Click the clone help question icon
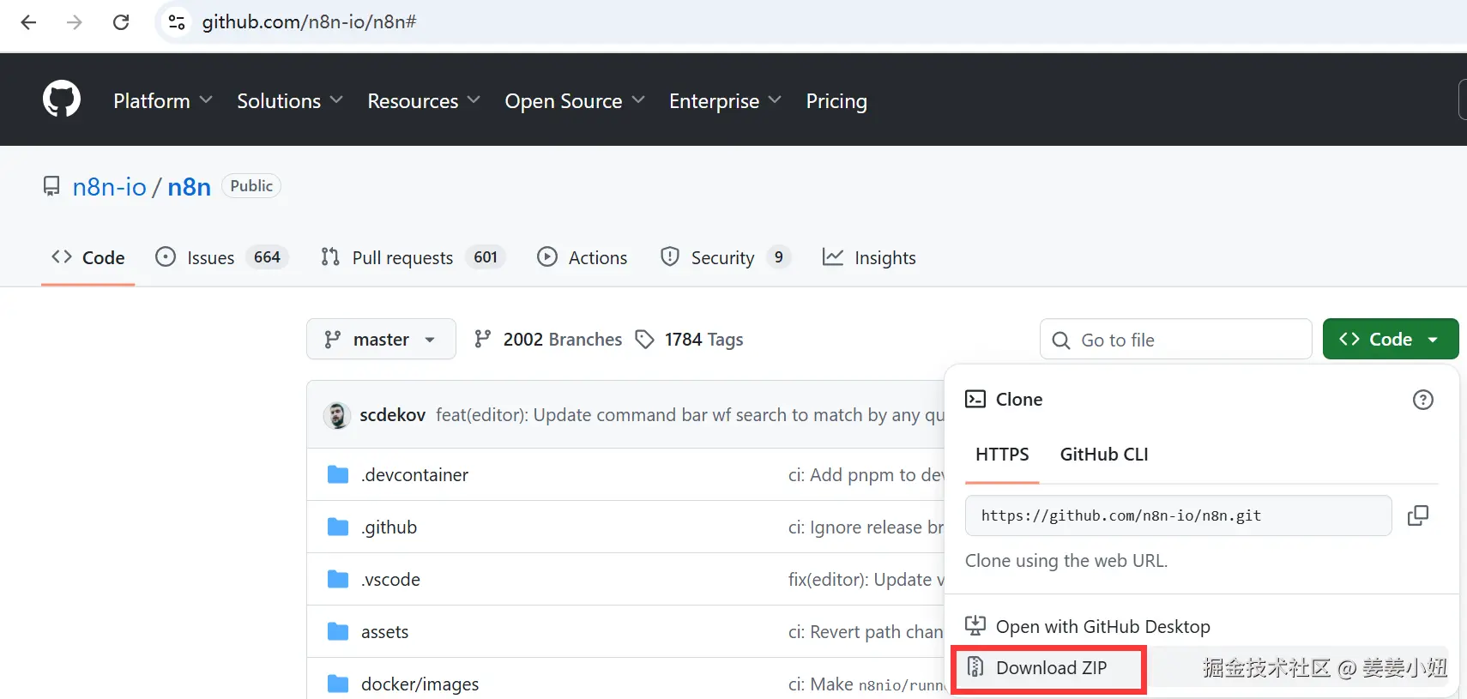The width and height of the screenshot is (1467, 699). pos(1422,400)
